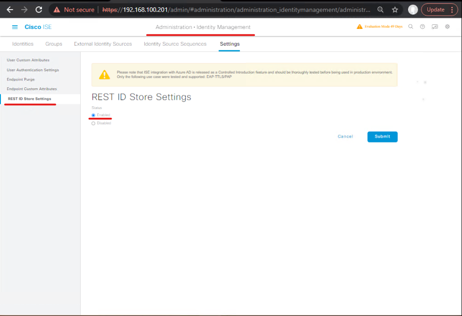Click the Cisco ISE logo
The width and height of the screenshot is (462, 316).
point(38,27)
